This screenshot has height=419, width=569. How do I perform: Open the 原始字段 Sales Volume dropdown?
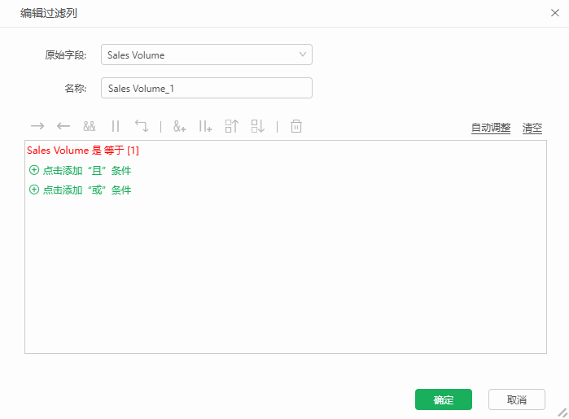pyautogui.click(x=207, y=55)
